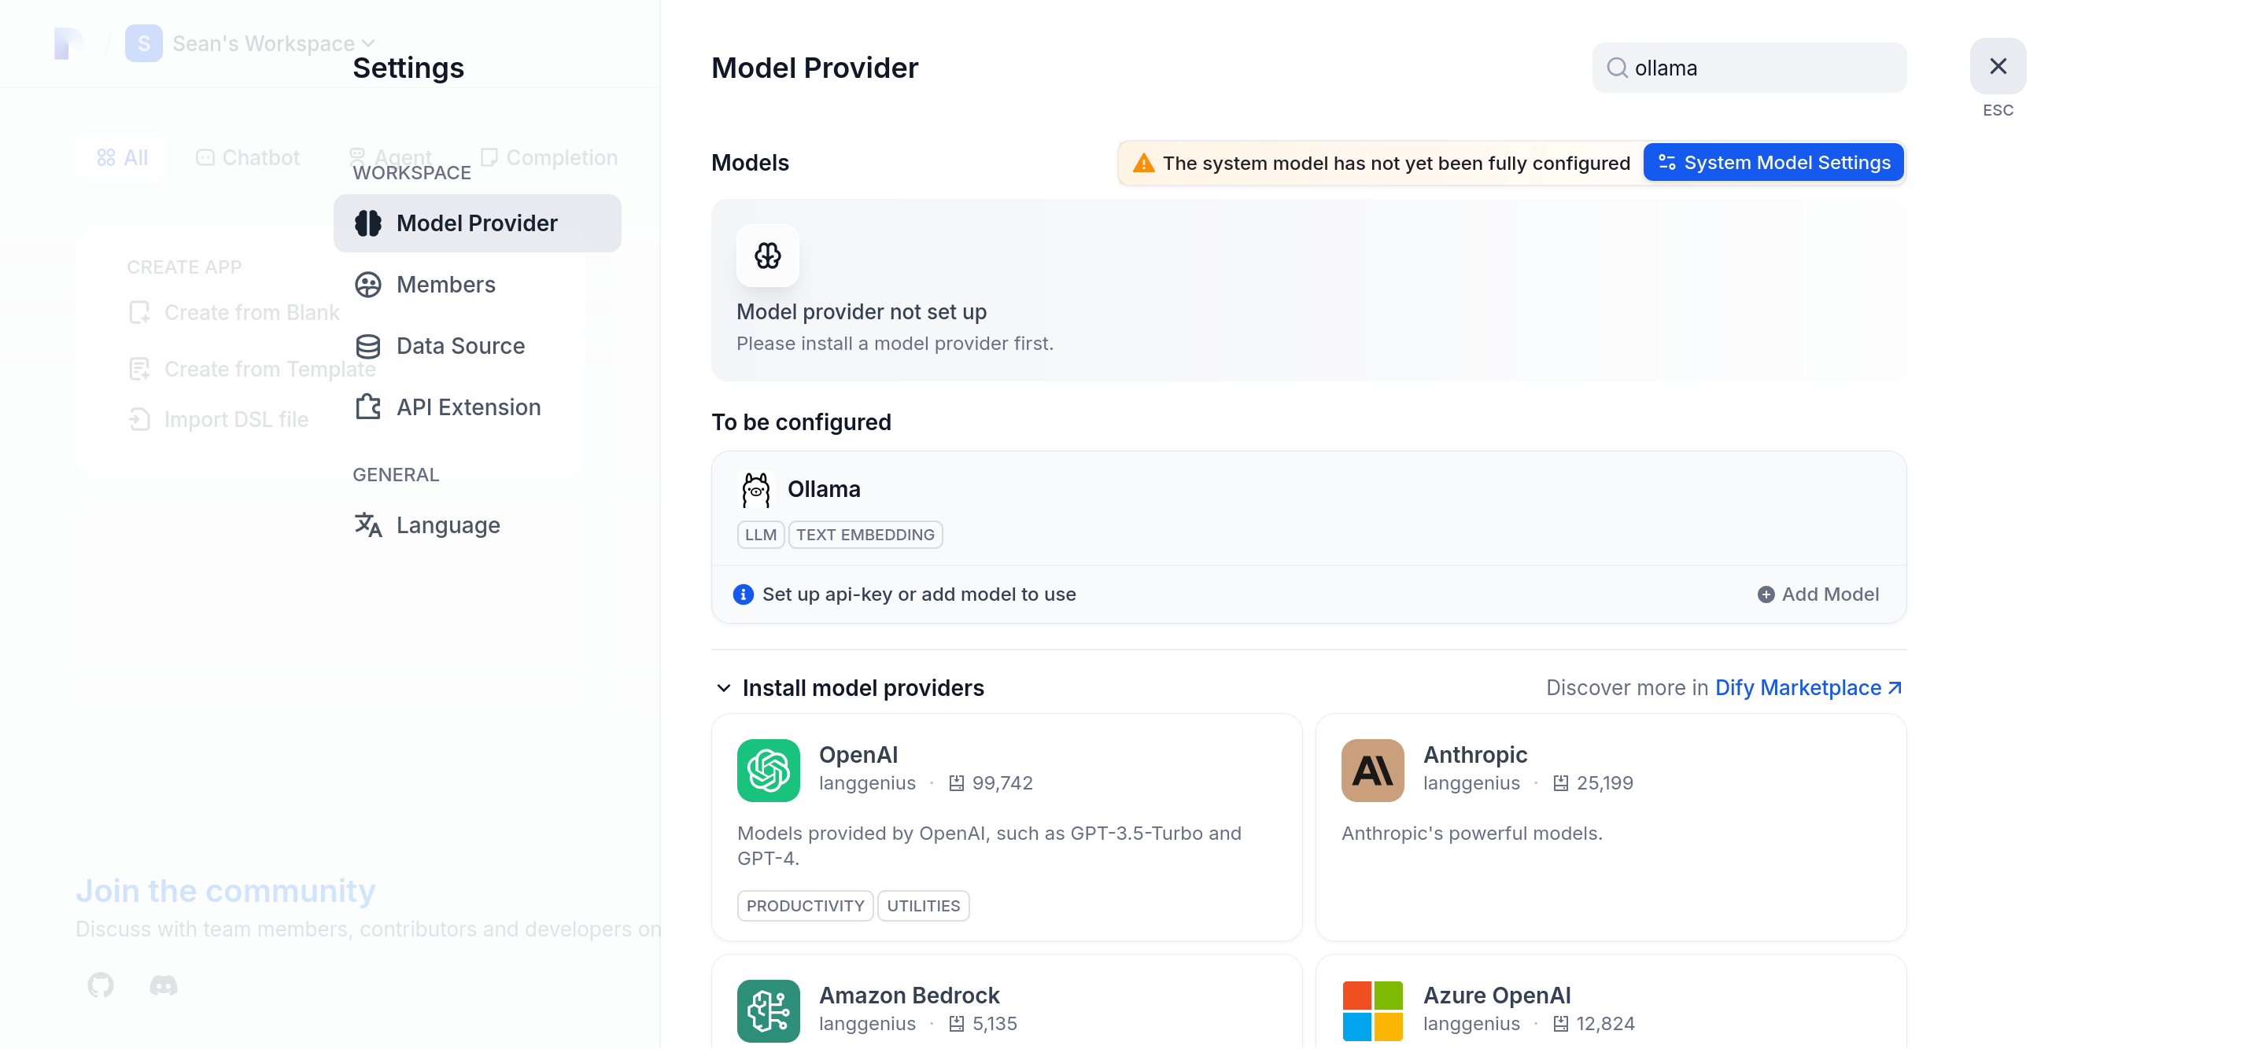
Task: Collapse the Install model providers section
Action: click(723, 687)
